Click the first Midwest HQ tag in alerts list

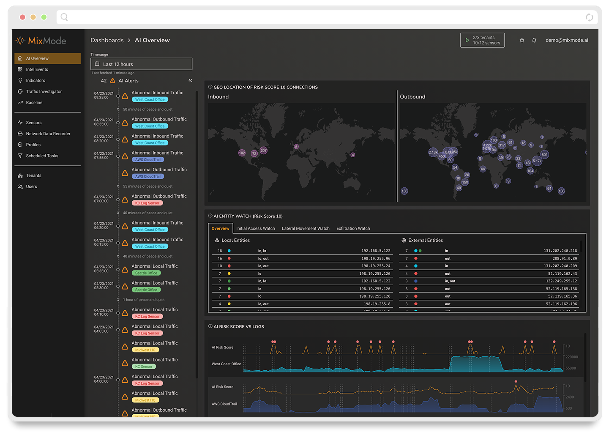pyautogui.click(x=145, y=350)
